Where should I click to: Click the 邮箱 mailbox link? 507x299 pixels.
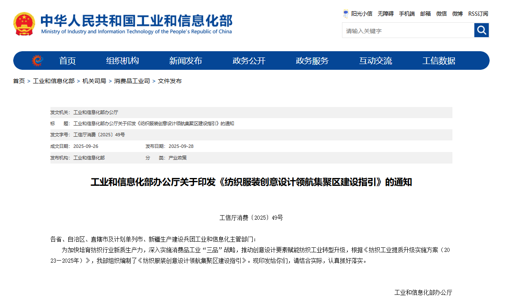tap(426, 14)
